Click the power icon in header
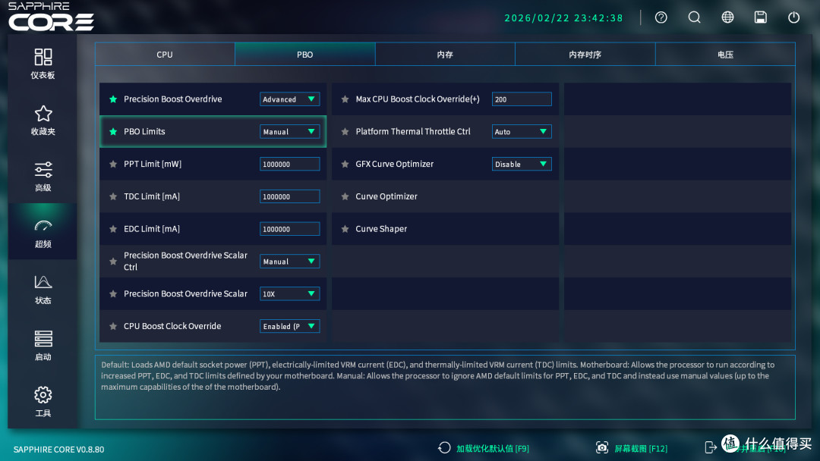 pyautogui.click(x=794, y=17)
